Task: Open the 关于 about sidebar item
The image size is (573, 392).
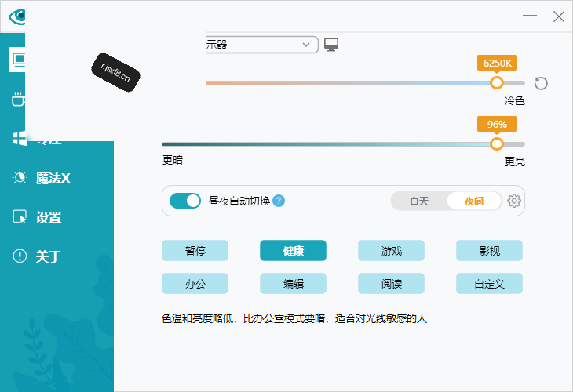Action: click(x=37, y=256)
